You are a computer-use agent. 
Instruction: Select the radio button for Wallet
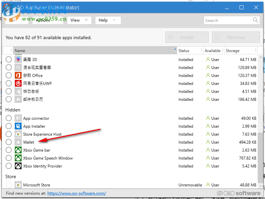[8, 142]
